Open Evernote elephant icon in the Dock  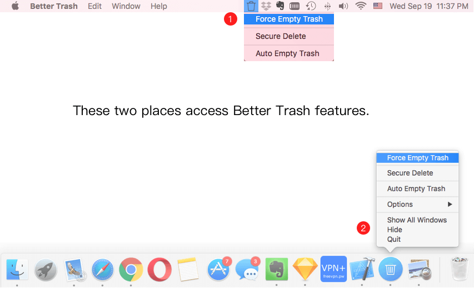pyautogui.click(x=277, y=269)
